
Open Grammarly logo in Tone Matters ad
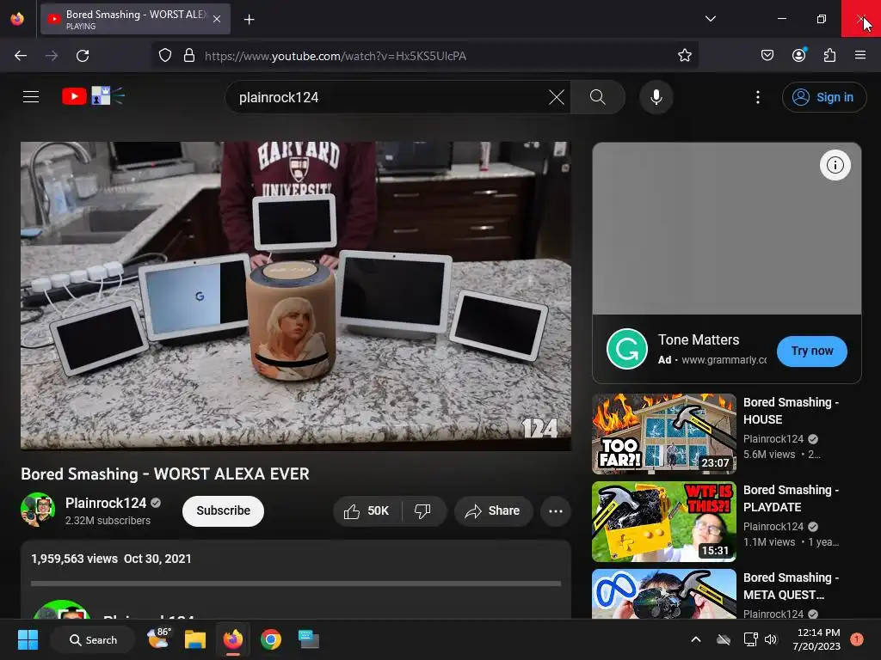point(627,349)
